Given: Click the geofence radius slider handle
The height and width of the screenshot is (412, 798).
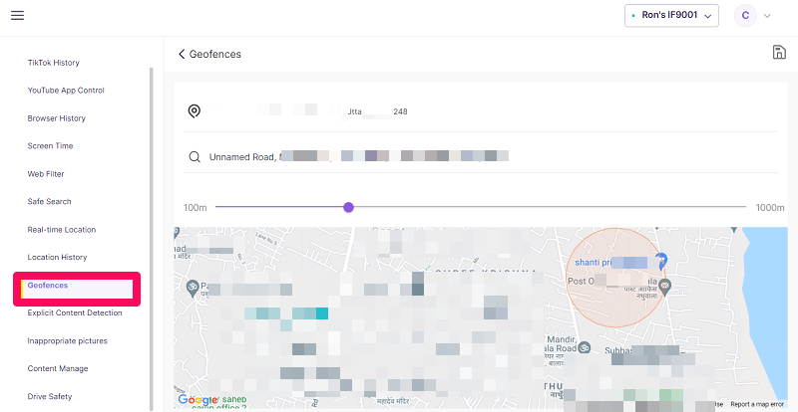Looking at the screenshot, I should 348,207.
